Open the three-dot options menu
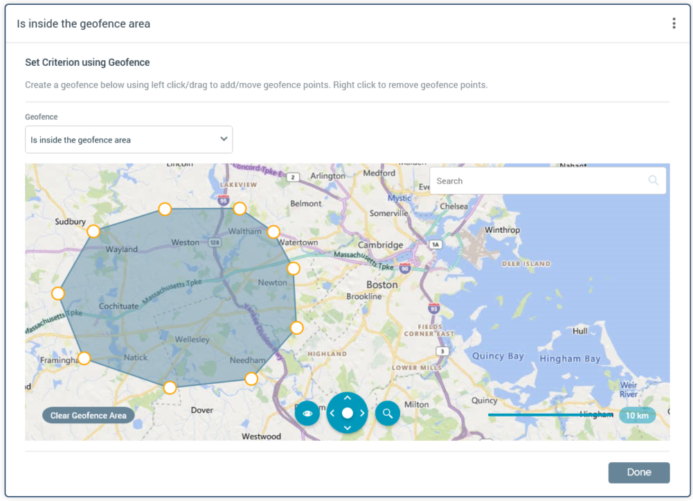 (674, 24)
